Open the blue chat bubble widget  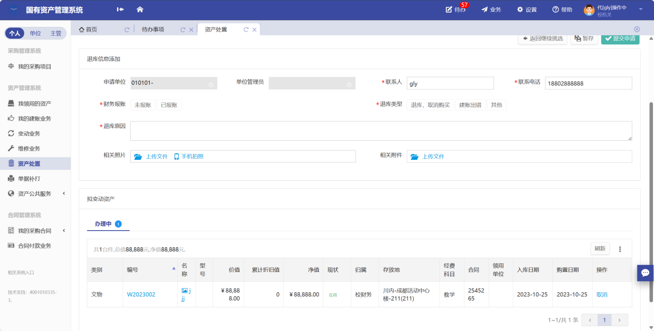[x=645, y=273]
